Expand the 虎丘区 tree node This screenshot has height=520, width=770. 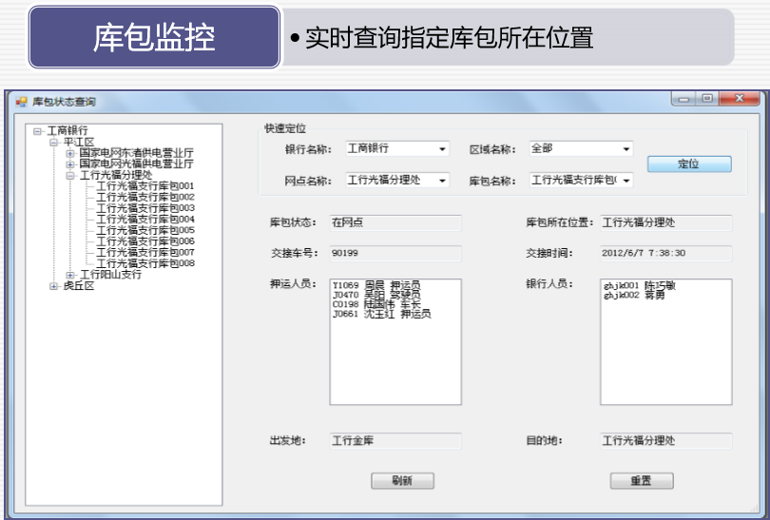[x=53, y=286]
